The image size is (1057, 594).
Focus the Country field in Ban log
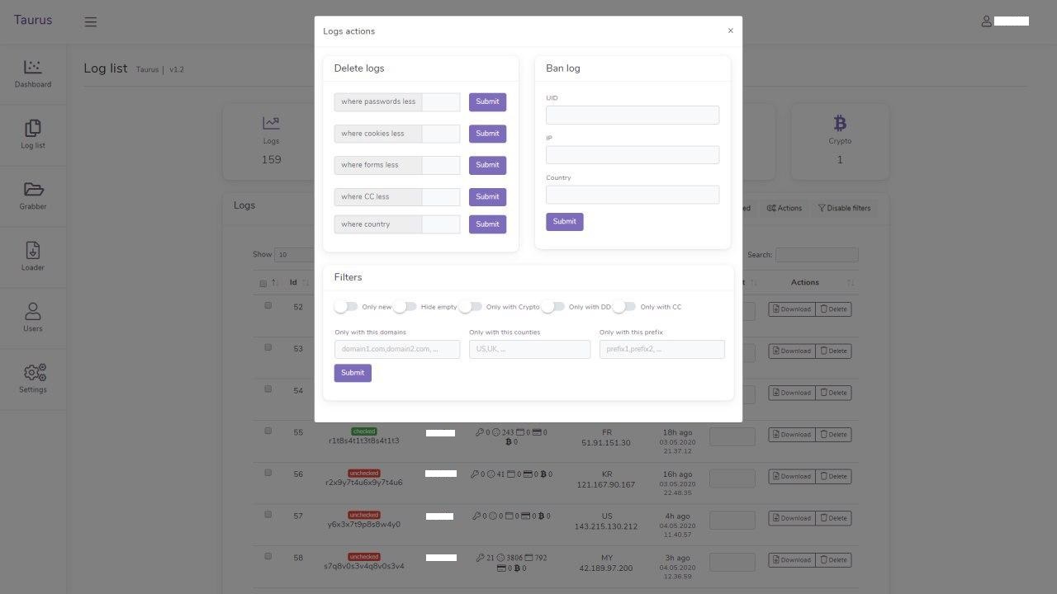tap(633, 195)
